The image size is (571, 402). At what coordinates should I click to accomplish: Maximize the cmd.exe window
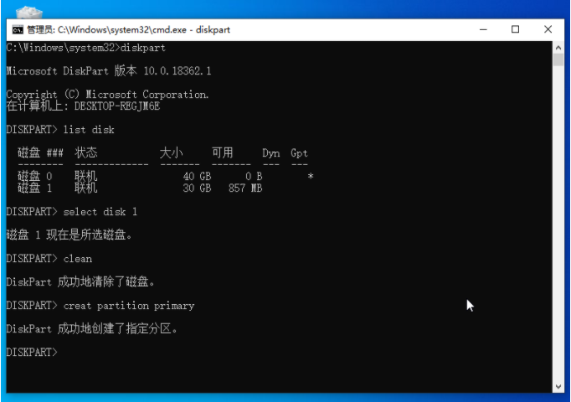515,29
